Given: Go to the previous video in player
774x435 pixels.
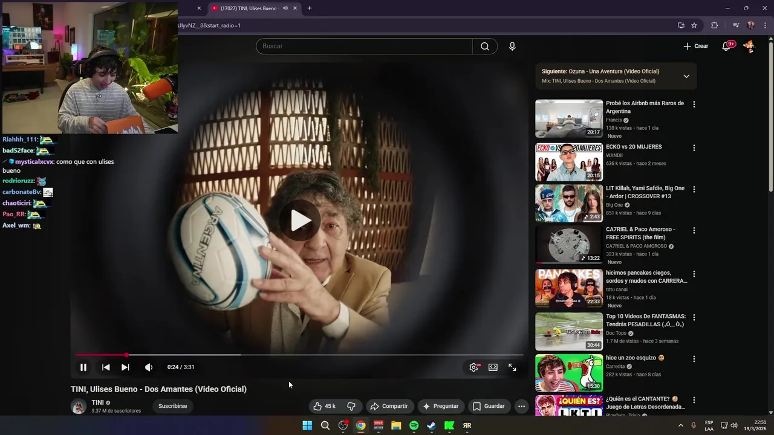Looking at the screenshot, I should (106, 367).
